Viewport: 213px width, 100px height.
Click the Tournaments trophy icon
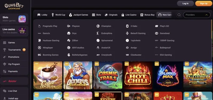coord(5,50)
